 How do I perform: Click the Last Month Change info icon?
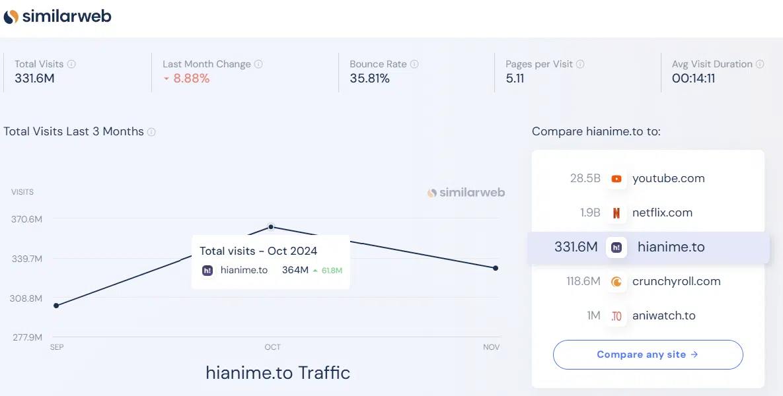pos(258,64)
